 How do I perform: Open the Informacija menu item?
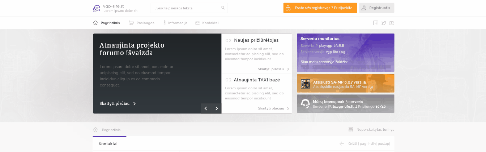(x=178, y=23)
